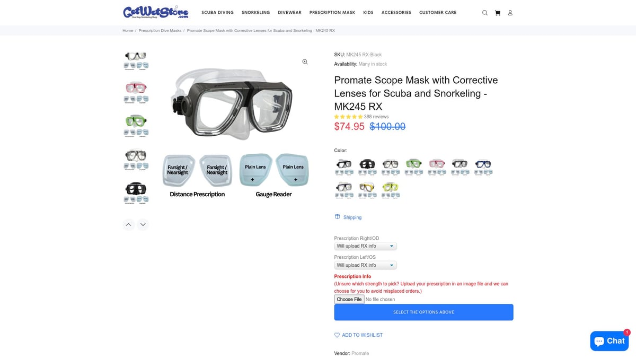Open the SCUBA DIVING menu
Viewport: 636px width, 358px height.
tap(217, 12)
